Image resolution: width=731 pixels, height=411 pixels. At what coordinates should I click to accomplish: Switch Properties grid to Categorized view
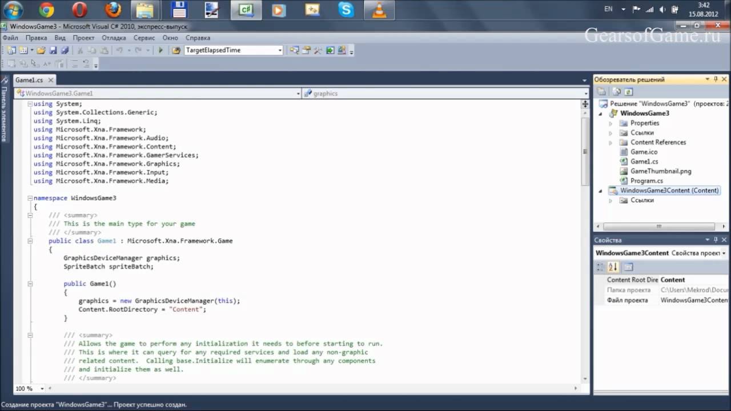600,267
